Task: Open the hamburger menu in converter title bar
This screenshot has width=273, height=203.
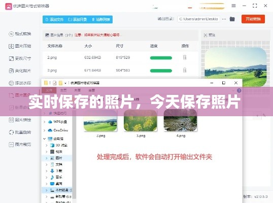Action: (233, 6)
